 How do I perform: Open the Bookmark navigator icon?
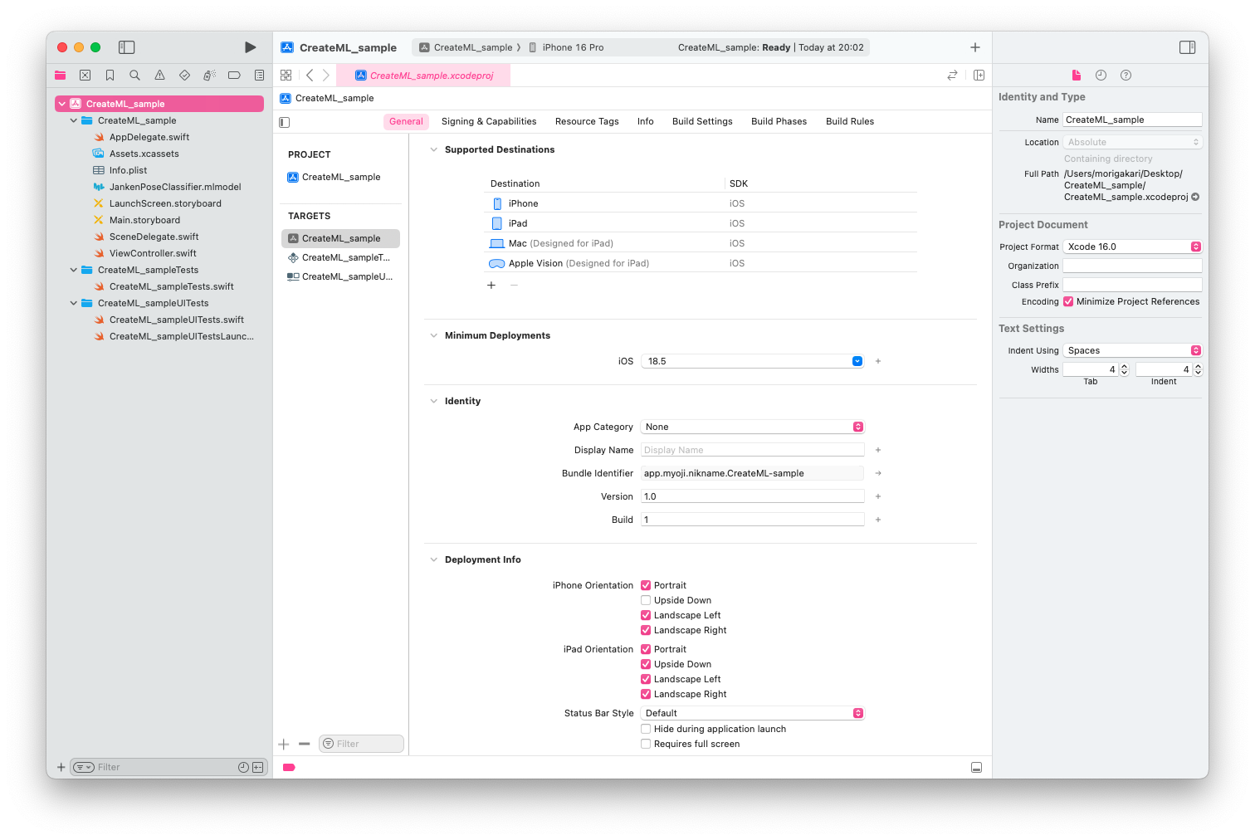(x=110, y=76)
